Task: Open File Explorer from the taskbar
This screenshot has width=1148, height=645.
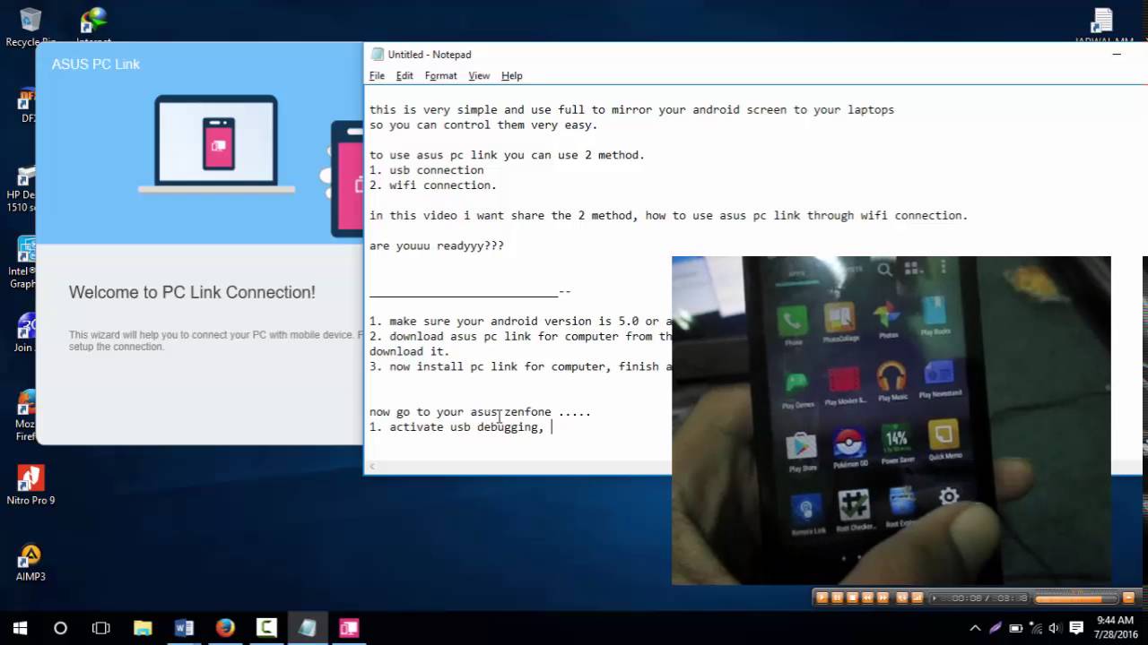Action: coord(143,628)
